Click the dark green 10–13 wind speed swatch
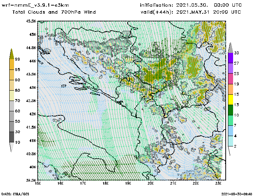Screen dimensions: 259x196 (x=230, y=110)
